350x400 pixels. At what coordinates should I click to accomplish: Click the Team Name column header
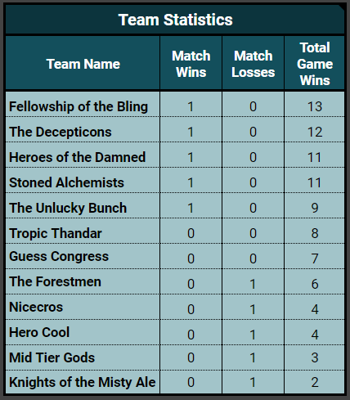point(83,64)
